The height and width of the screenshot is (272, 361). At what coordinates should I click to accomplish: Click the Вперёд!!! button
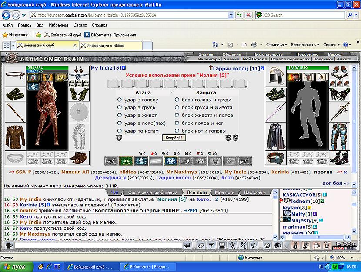click(x=174, y=138)
